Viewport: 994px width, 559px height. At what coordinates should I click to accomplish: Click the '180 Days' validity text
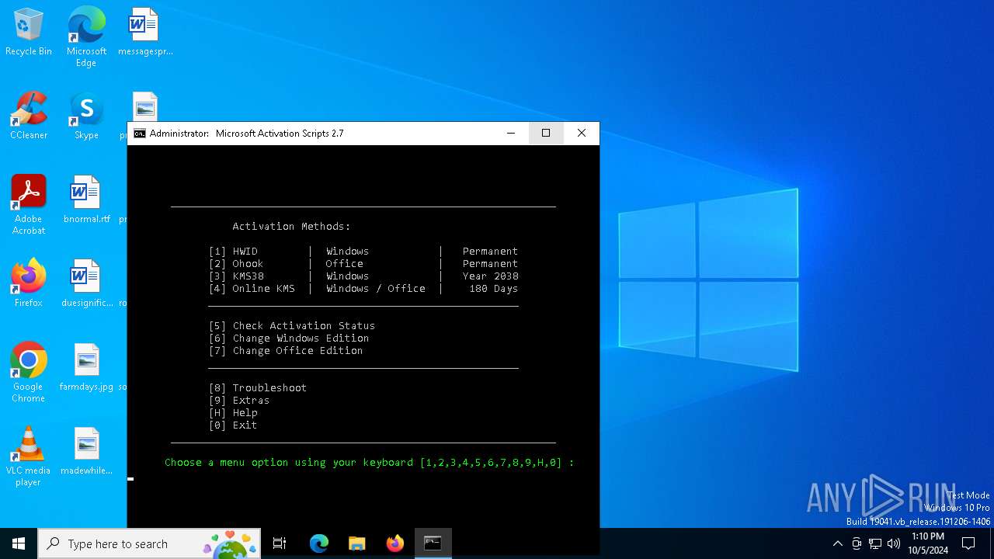[x=493, y=289]
